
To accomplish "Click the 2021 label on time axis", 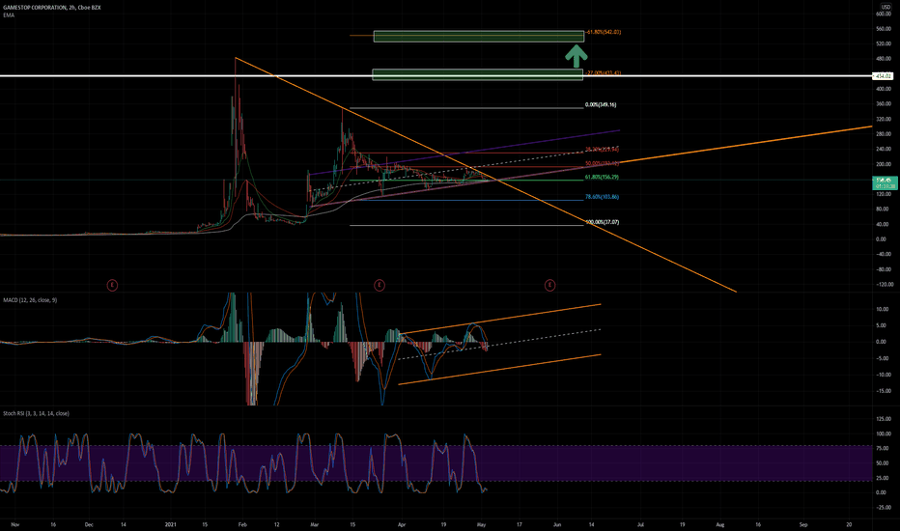I will point(170,524).
